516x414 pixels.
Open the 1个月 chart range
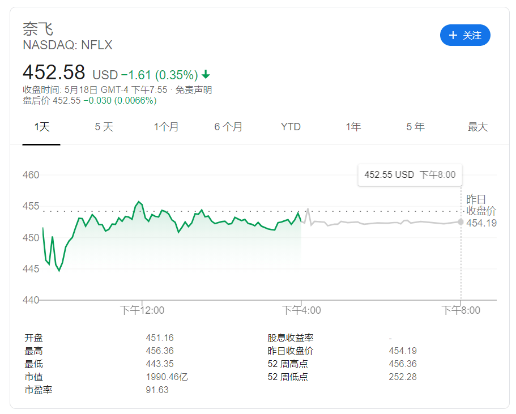166,127
